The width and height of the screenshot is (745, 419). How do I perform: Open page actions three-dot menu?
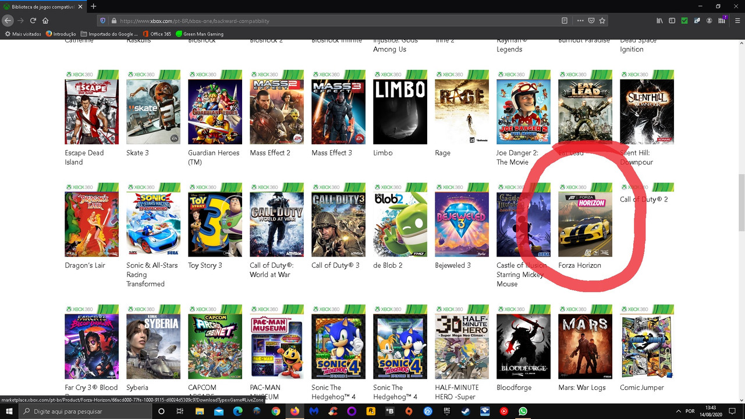point(580,20)
